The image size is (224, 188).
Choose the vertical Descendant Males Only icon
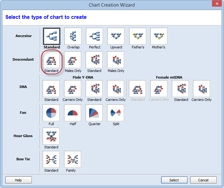pyautogui.click(x=116, y=60)
